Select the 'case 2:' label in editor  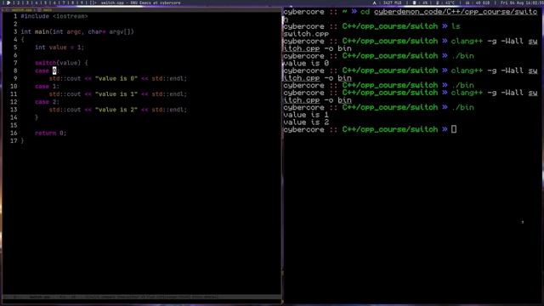tap(48, 102)
